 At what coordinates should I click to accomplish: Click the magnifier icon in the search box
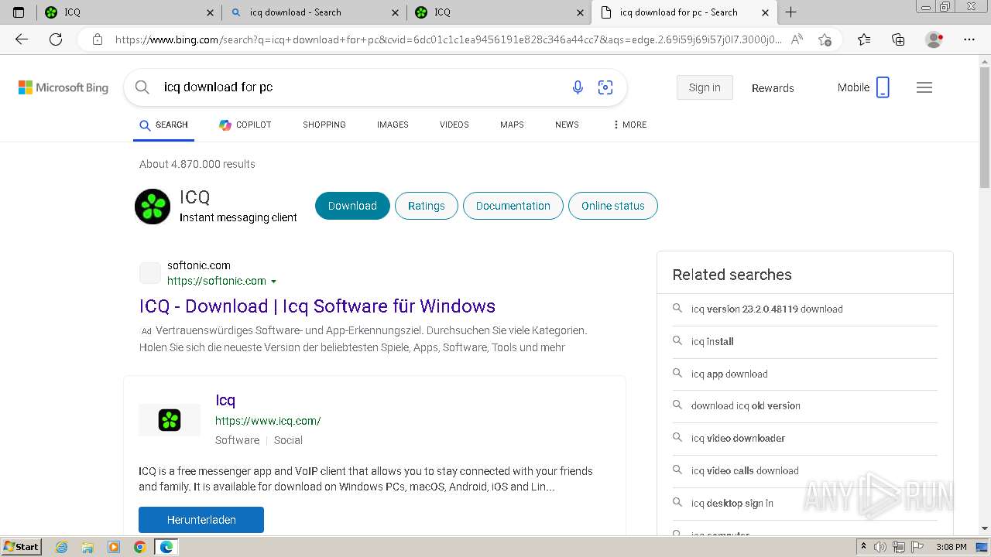click(x=142, y=87)
